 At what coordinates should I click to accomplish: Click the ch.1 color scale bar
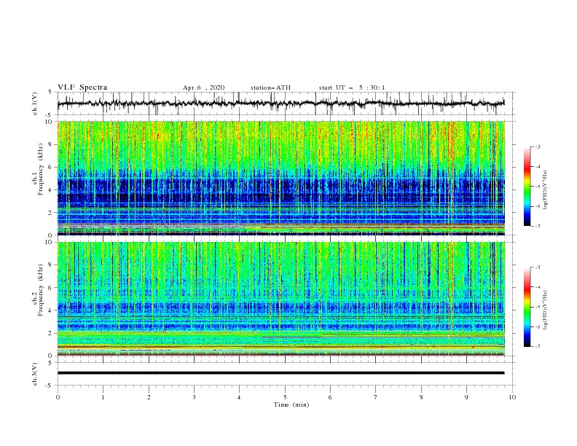(527, 187)
